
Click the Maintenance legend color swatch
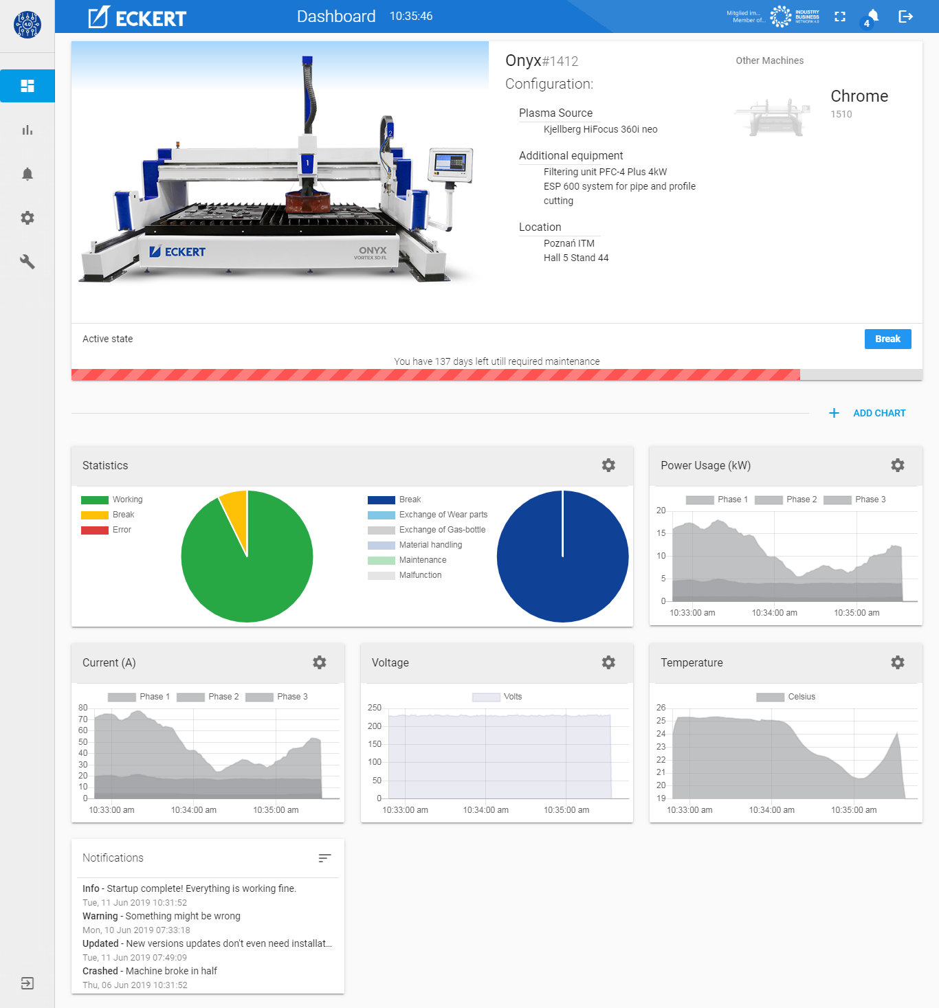coord(381,560)
